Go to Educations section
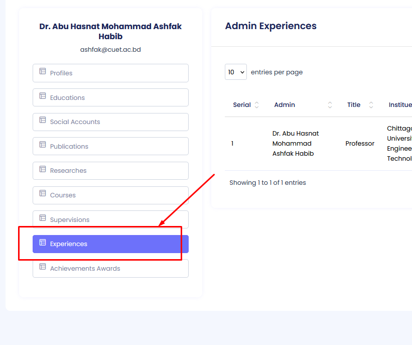The width and height of the screenshot is (412, 345). point(110,97)
